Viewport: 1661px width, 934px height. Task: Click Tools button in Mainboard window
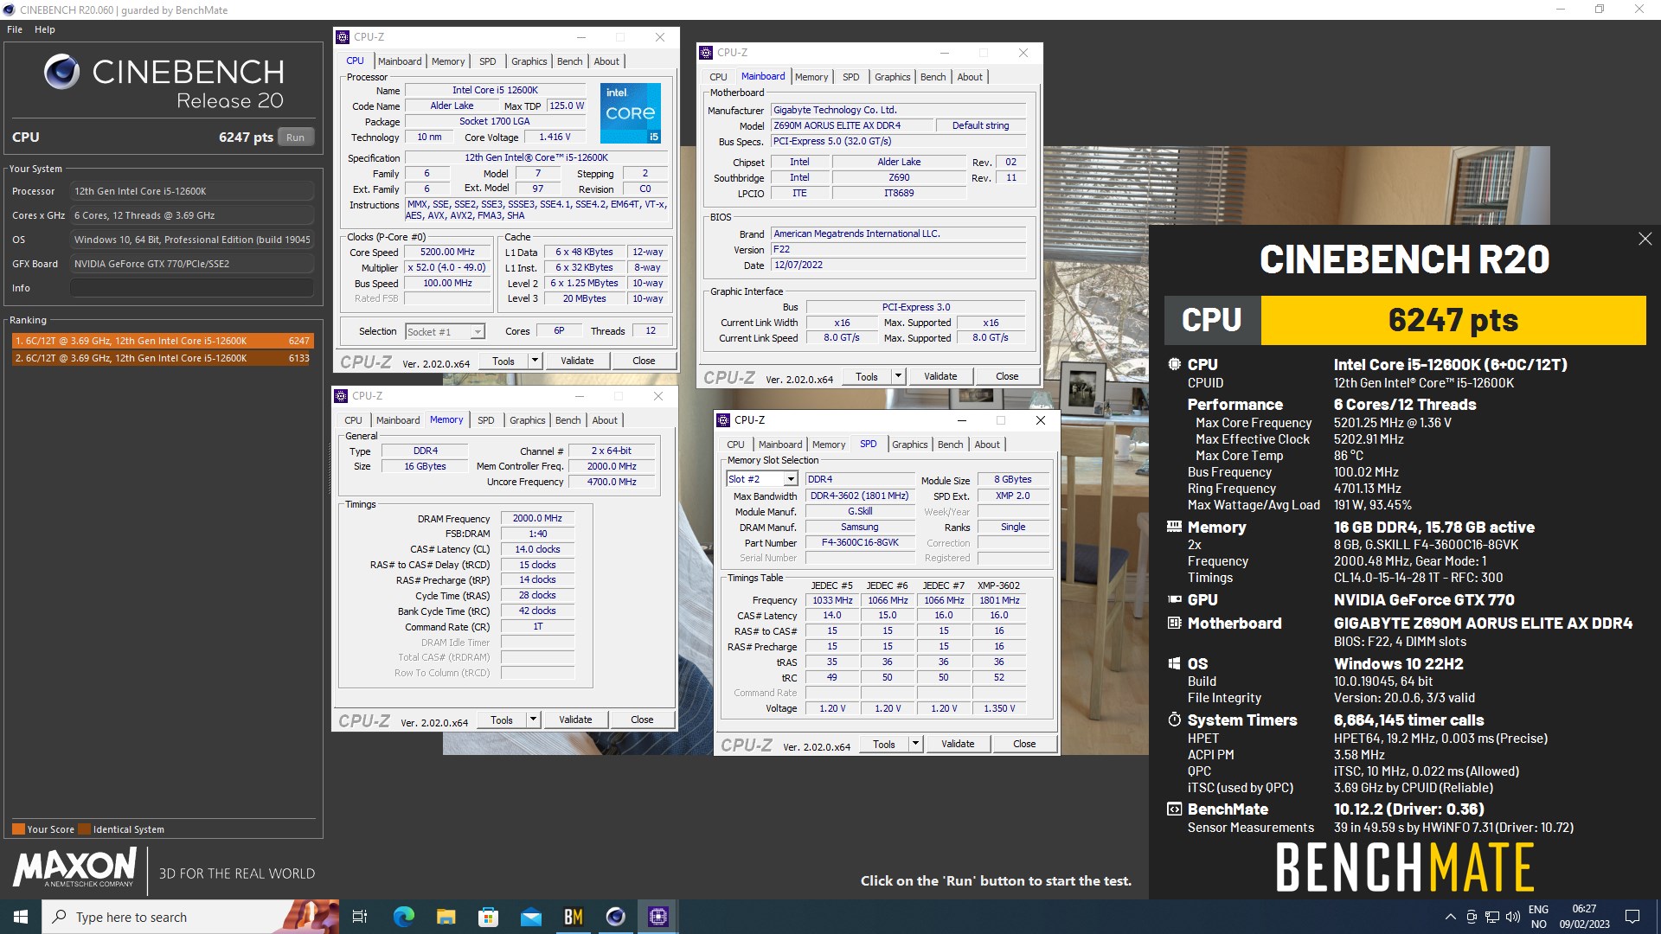[867, 376]
